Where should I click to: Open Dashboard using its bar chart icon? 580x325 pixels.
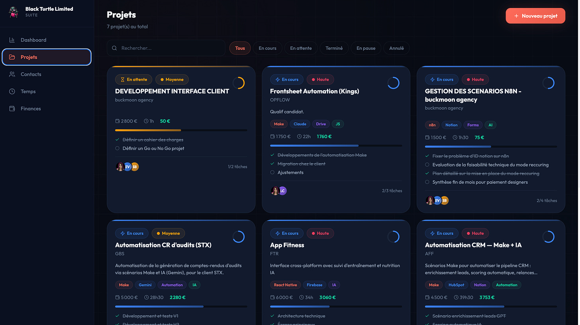(x=12, y=40)
